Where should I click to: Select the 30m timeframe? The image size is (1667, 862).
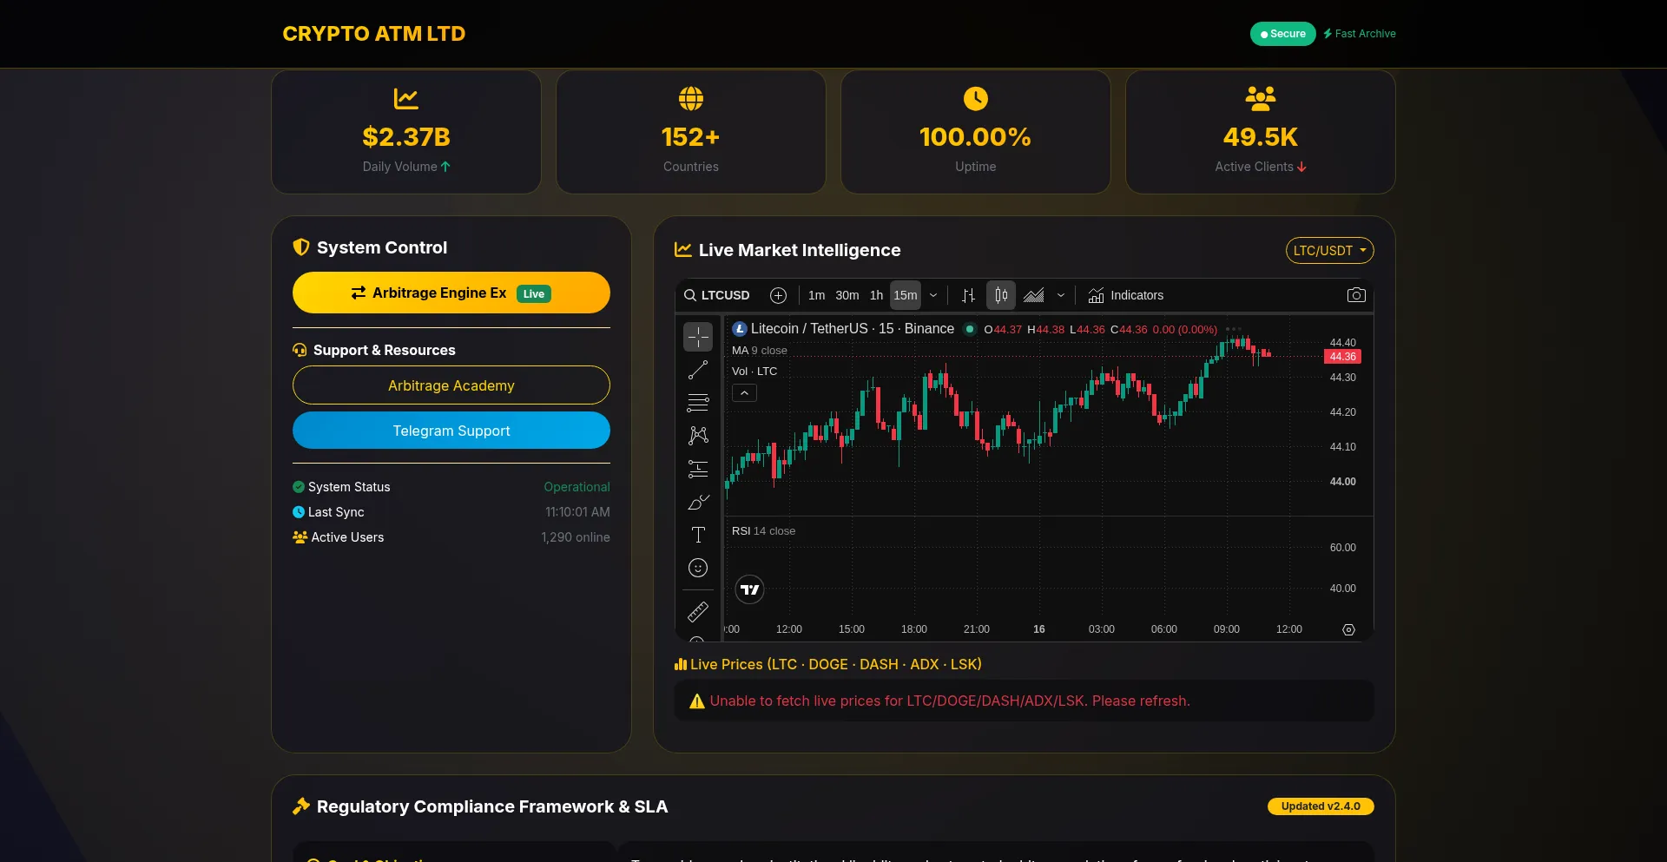click(847, 295)
